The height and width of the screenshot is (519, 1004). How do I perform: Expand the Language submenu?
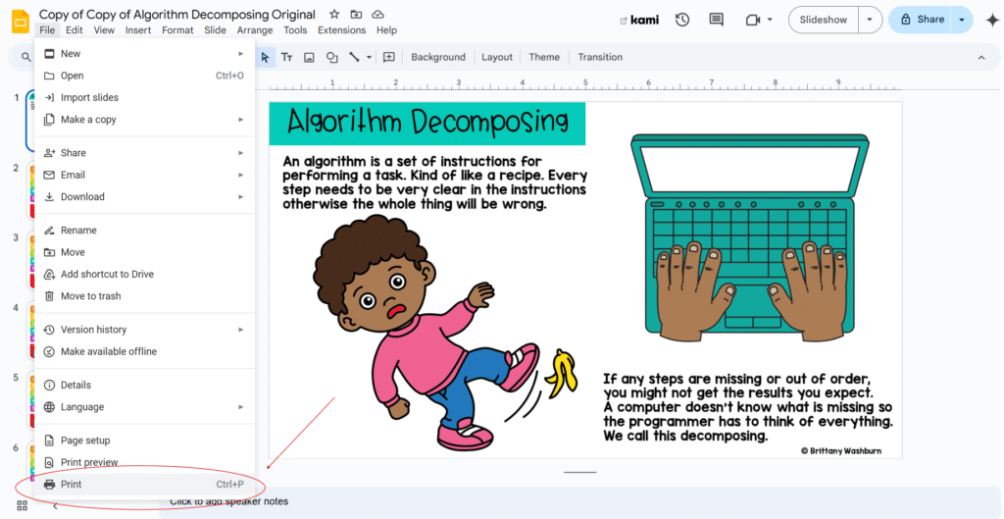pyautogui.click(x=145, y=407)
